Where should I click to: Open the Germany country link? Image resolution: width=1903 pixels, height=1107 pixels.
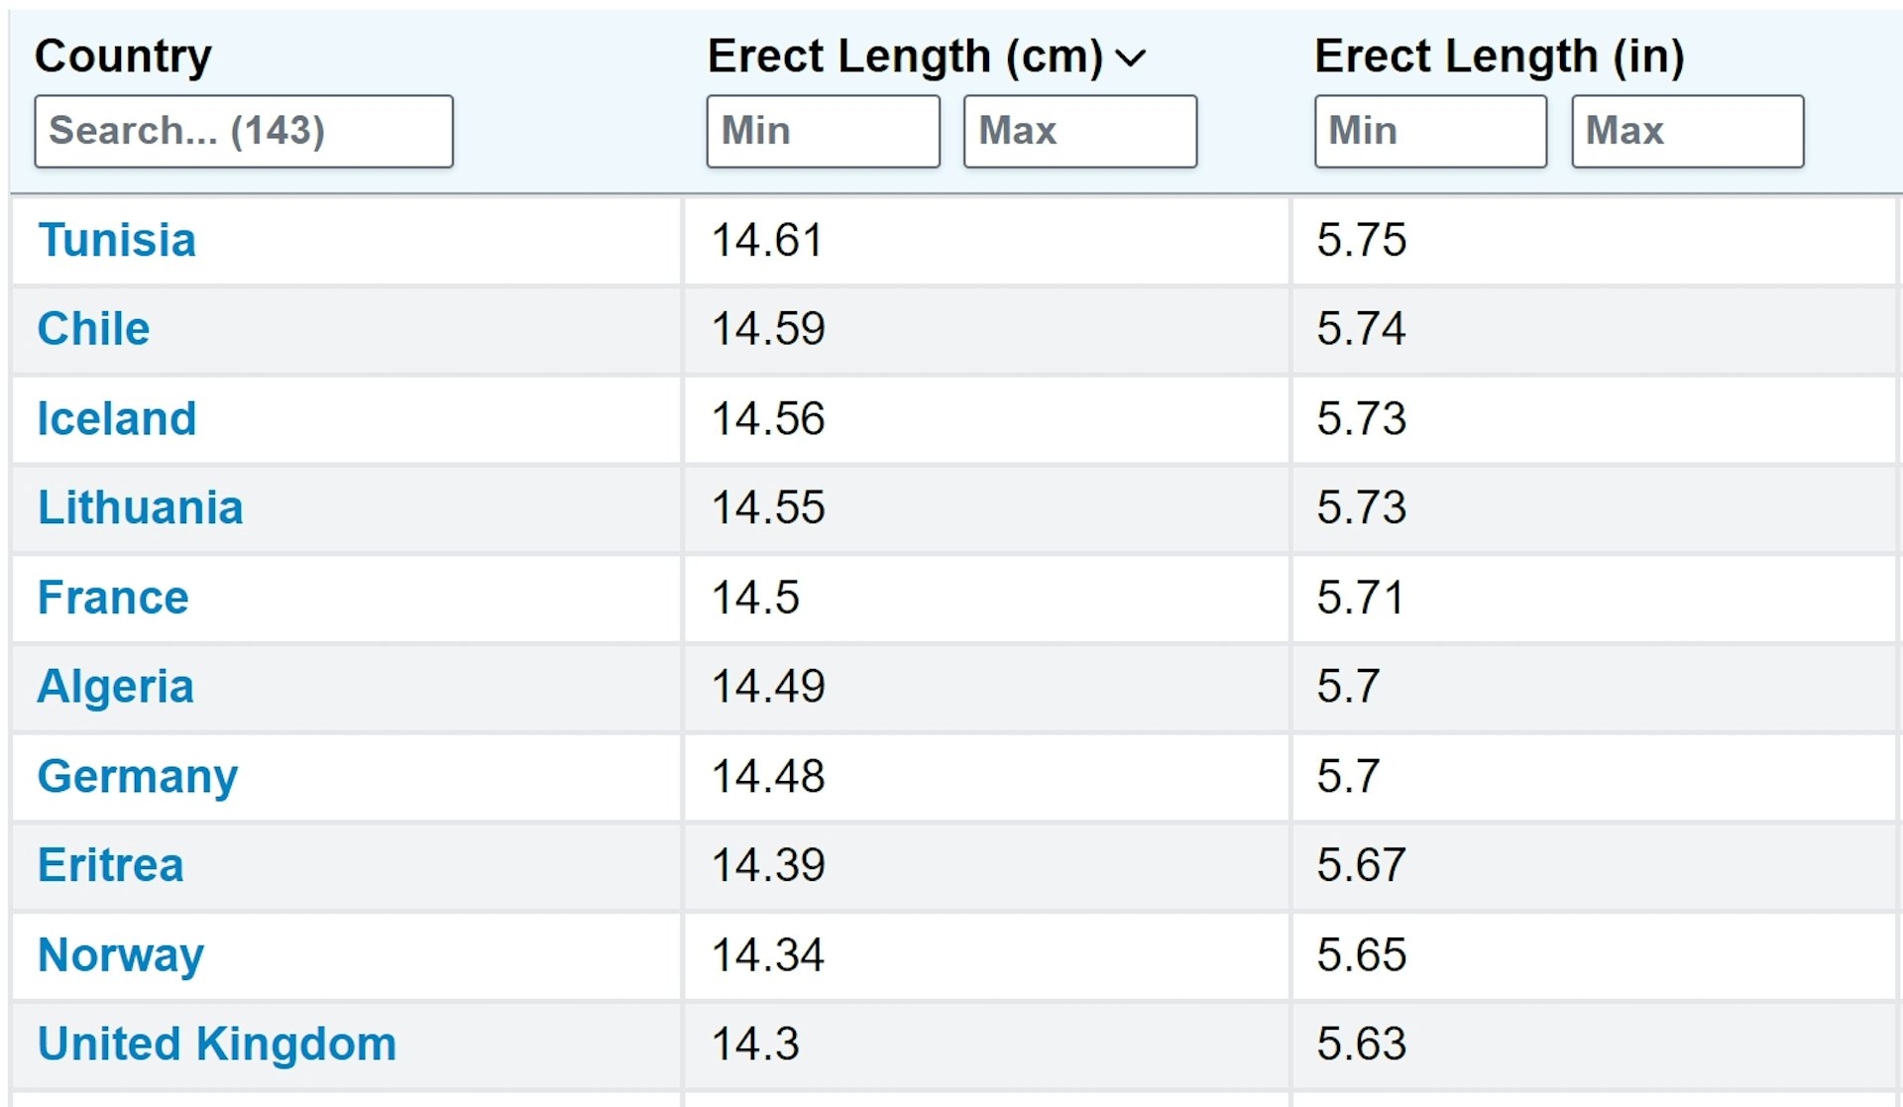(138, 777)
